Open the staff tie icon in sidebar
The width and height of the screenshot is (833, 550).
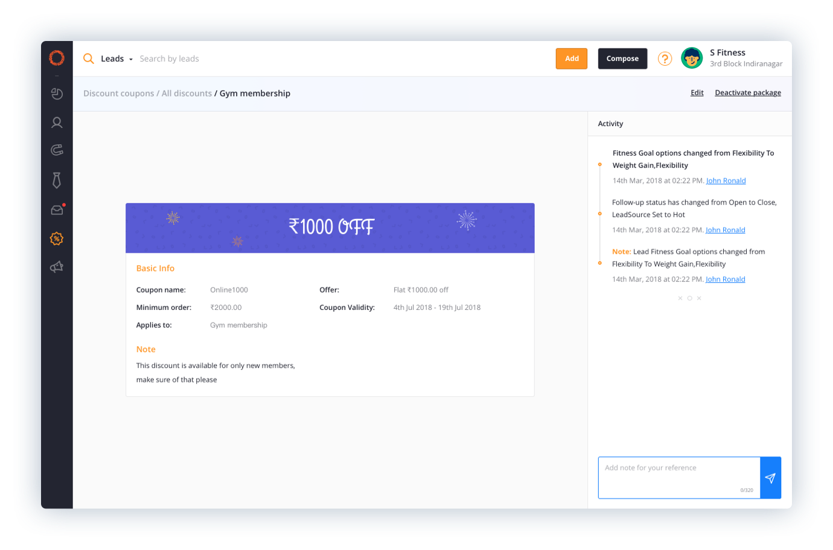57,180
